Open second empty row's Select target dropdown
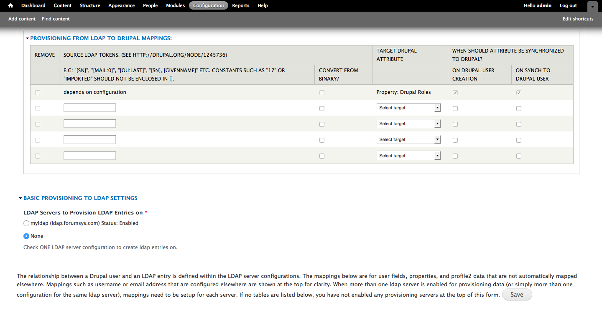Viewport: 602px width, 323px height. click(408, 124)
